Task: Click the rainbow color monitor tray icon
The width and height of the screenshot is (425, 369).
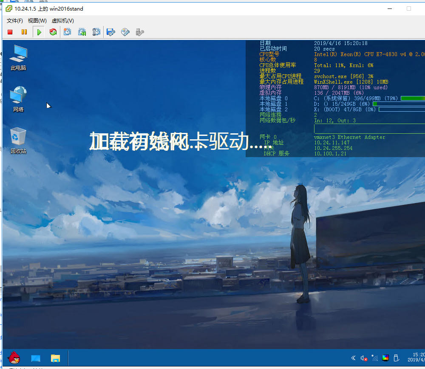Action: pos(385,358)
